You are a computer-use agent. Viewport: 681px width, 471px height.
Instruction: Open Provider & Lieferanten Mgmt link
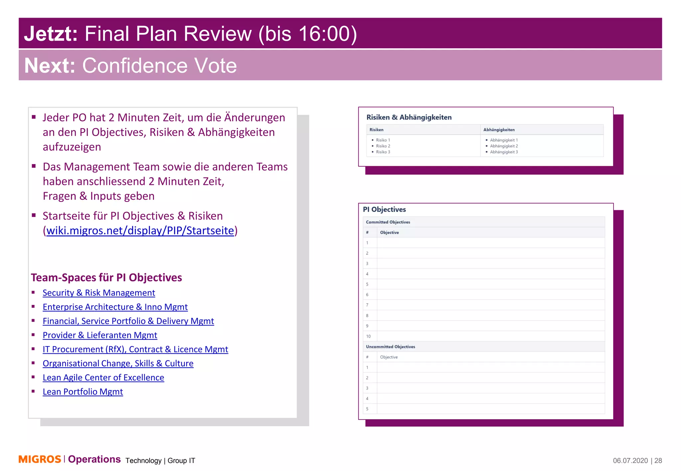(100, 335)
